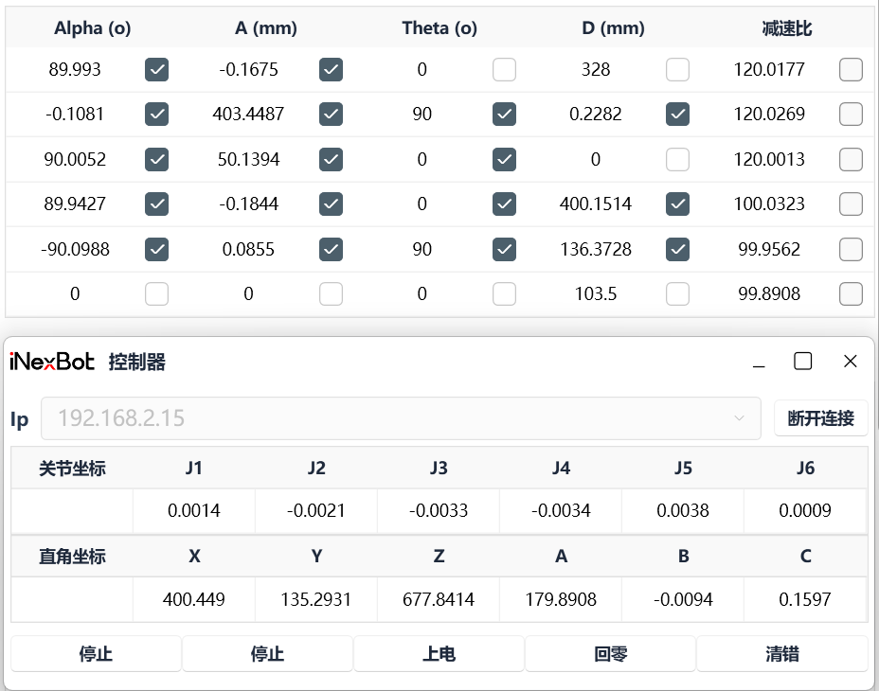Viewport: 879px width, 691px height.
Task: Tick the Theta checkbox in the D 328 row
Action: (504, 70)
